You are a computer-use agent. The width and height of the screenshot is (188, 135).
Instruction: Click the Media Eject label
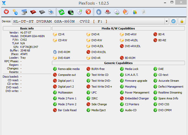click(x=98, y=110)
